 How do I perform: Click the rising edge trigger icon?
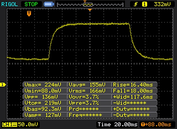136,4
